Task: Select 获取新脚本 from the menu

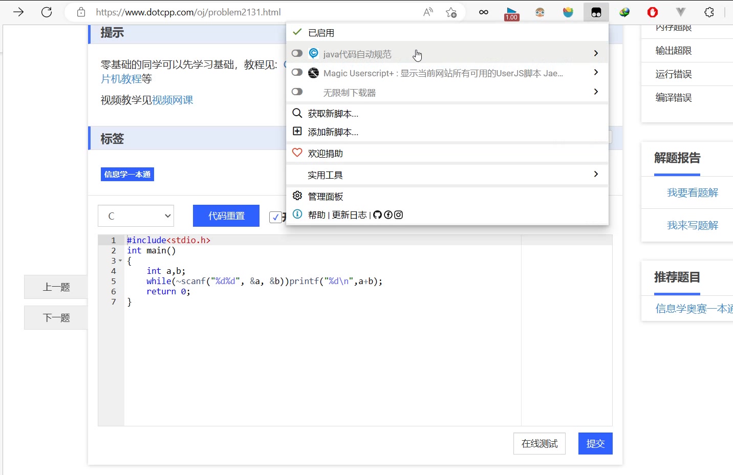Action: [x=333, y=114]
